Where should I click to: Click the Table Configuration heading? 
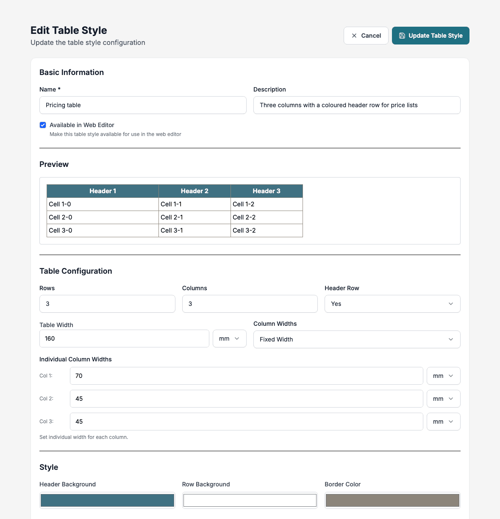click(76, 271)
